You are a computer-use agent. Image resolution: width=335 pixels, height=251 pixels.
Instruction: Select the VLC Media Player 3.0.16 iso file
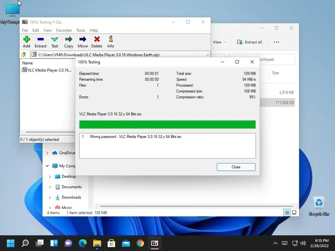47,70
